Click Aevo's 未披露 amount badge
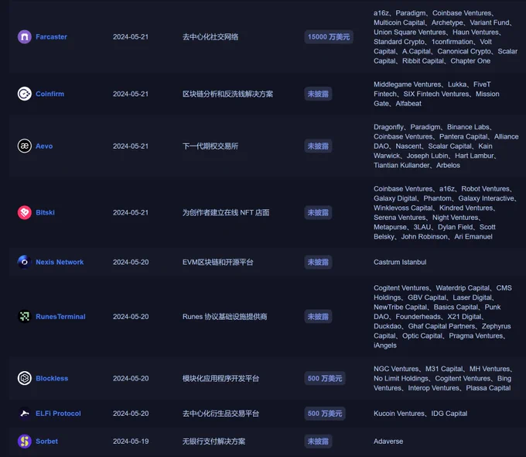The image size is (526, 457). click(319, 146)
